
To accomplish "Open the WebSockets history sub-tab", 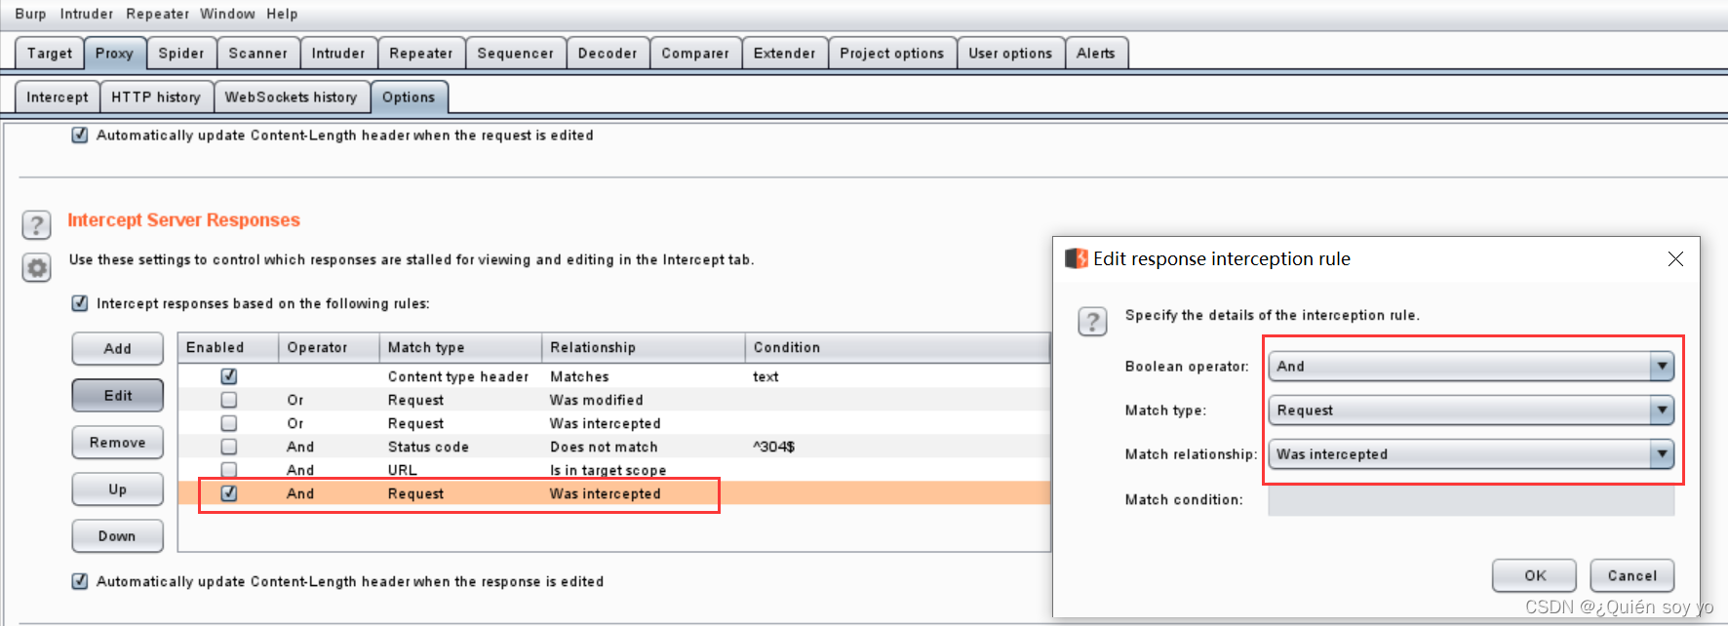I will pyautogui.click(x=291, y=98).
